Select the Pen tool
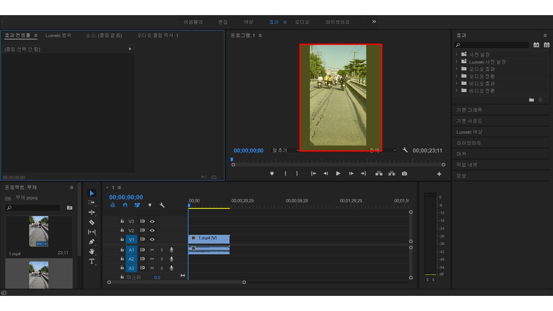 pyautogui.click(x=92, y=242)
